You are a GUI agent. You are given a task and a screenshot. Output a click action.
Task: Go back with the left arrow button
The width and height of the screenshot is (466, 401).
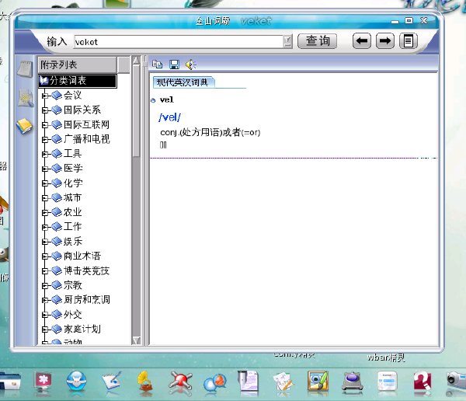pyautogui.click(x=361, y=40)
